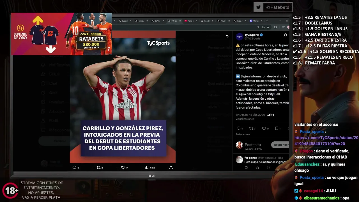
Task: Collapse the post panel with double chevron
Action: pyautogui.click(x=227, y=36)
